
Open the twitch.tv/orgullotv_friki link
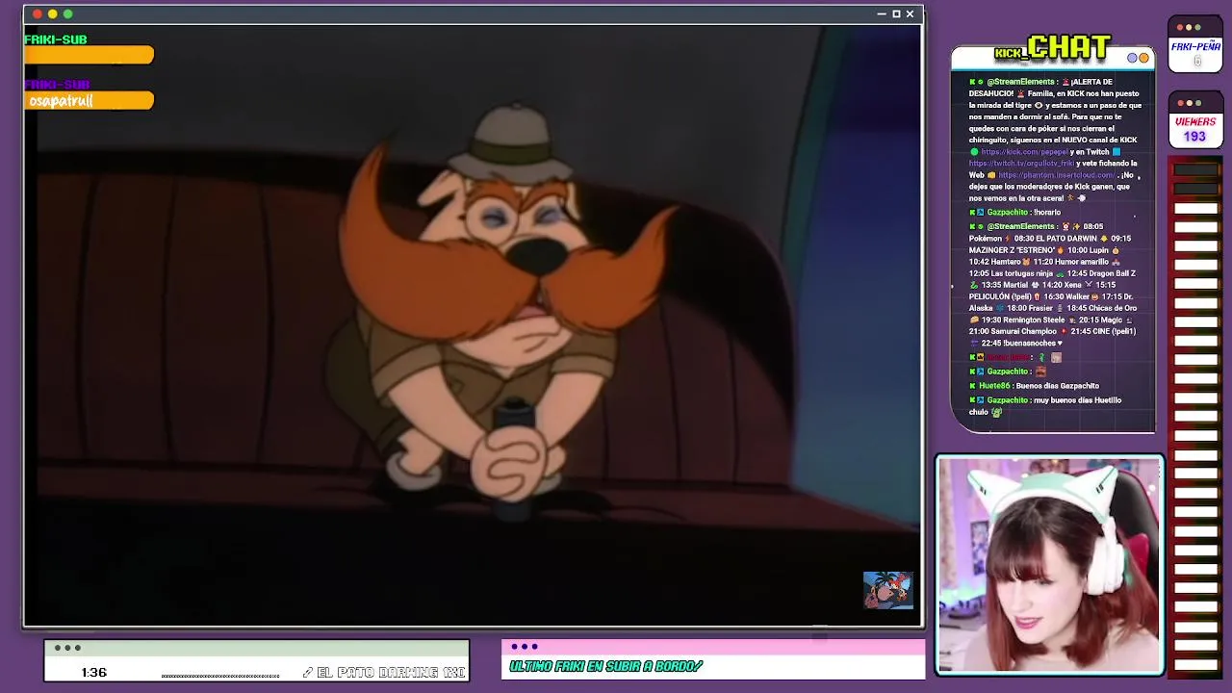[1020, 164]
